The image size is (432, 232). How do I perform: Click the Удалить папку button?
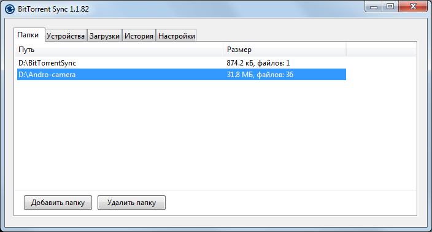pos(131,203)
